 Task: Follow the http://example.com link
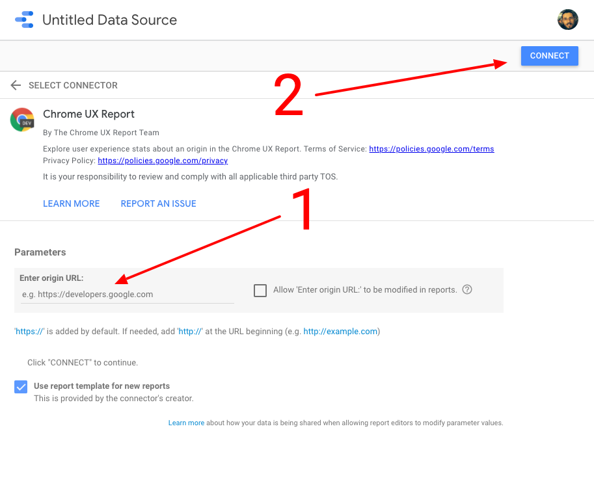(x=340, y=332)
